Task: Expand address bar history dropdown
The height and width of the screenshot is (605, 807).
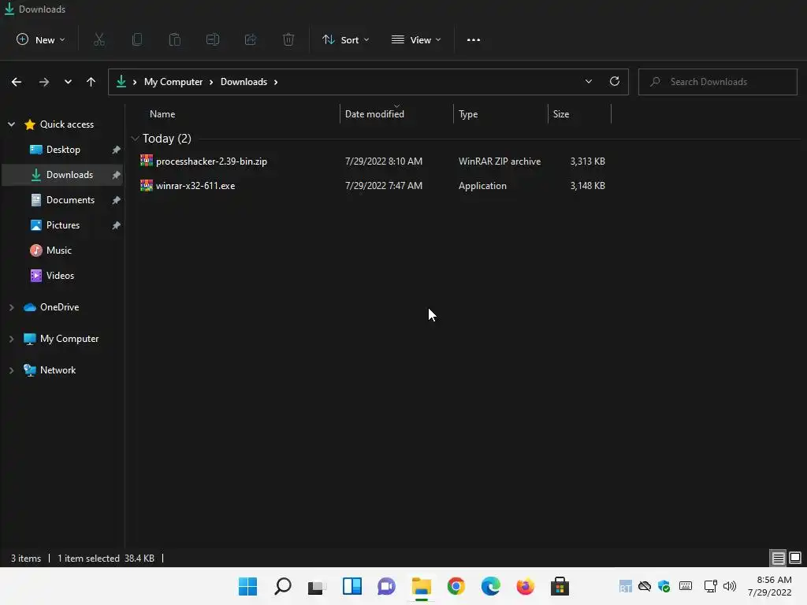Action: (x=588, y=81)
